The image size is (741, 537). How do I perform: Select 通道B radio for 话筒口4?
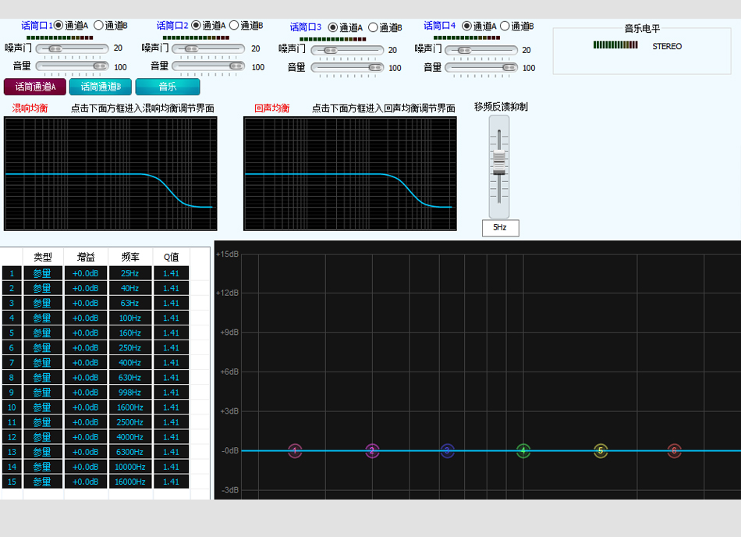504,26
